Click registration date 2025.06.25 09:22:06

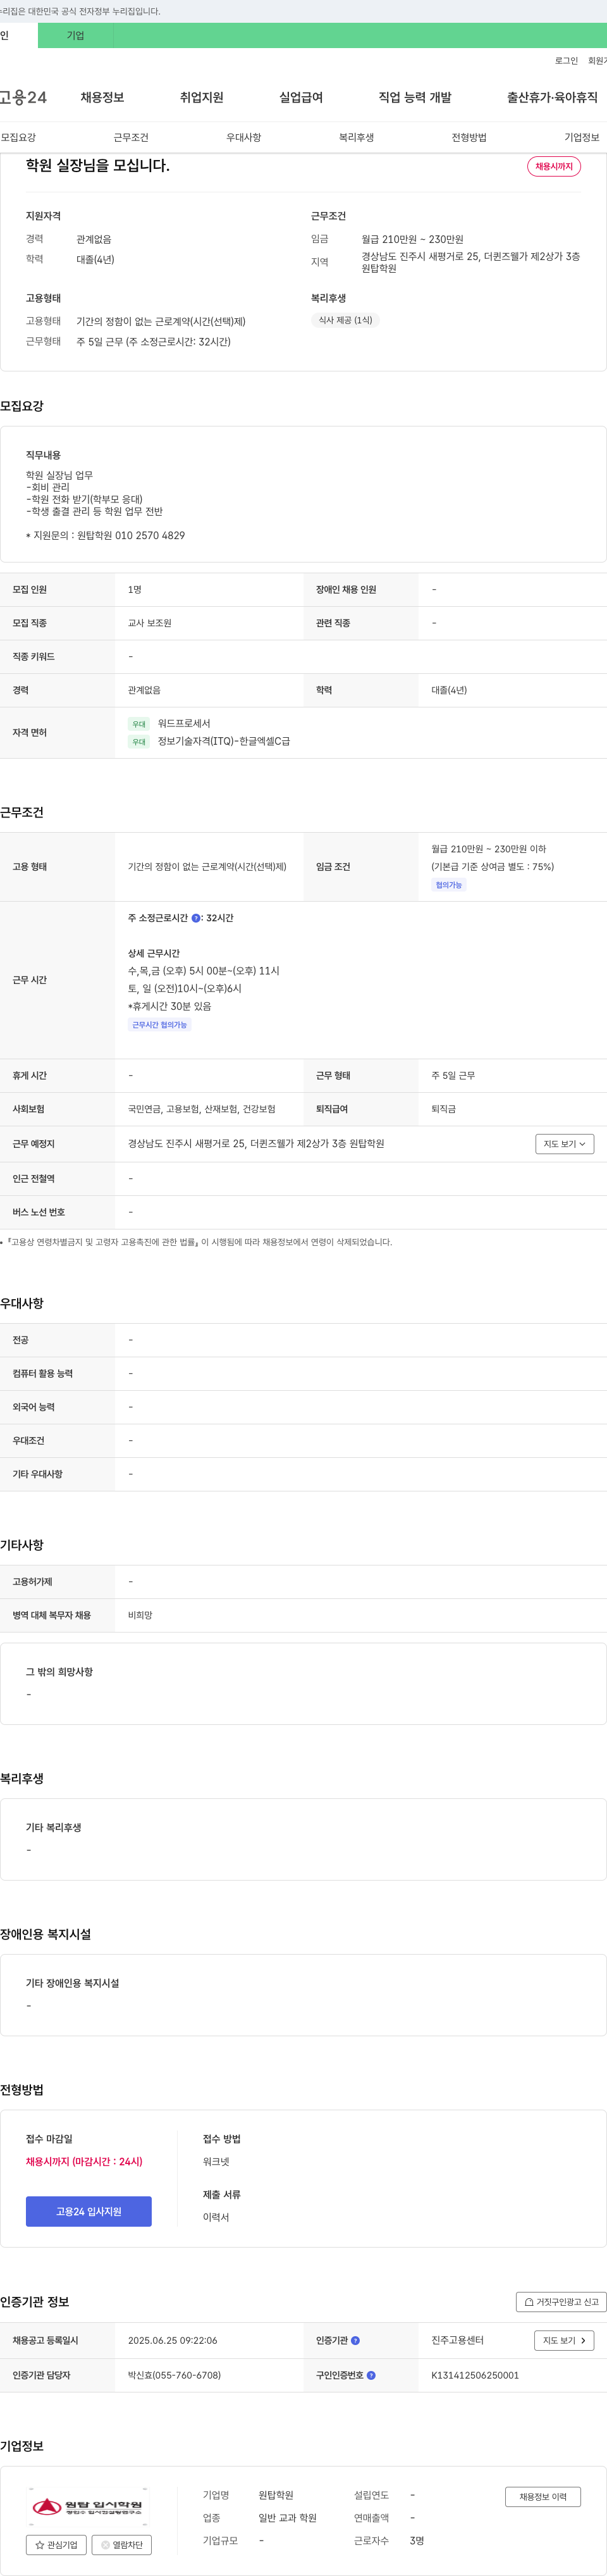click(172, 2340)
